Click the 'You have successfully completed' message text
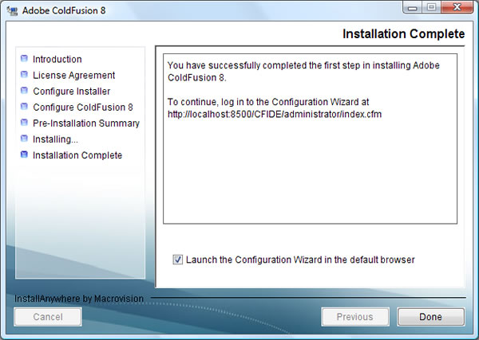This screenshot has width=479, height=340. pyautogui.click(x=303, y=72)
